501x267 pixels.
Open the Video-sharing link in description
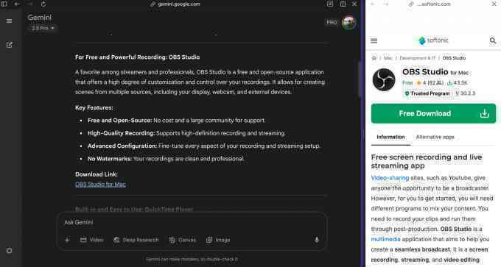tap(390, 178)
